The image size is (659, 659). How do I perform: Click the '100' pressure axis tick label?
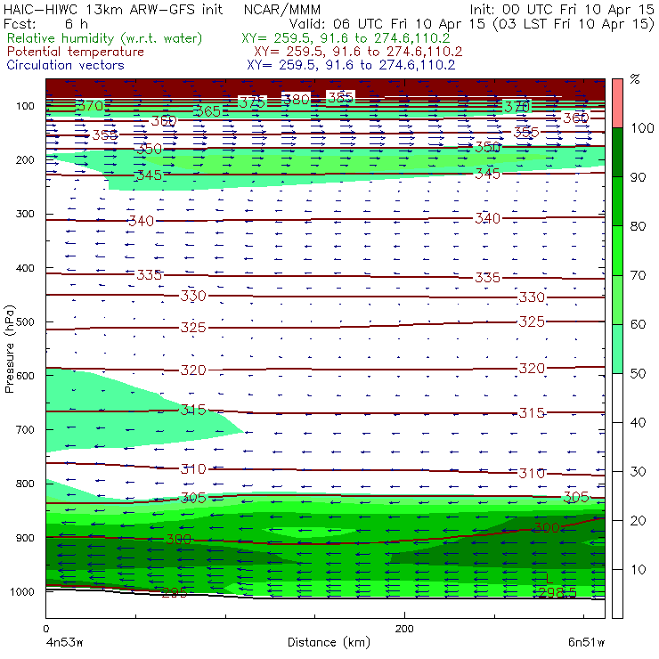pyautogui.click(x=25, y=106)
